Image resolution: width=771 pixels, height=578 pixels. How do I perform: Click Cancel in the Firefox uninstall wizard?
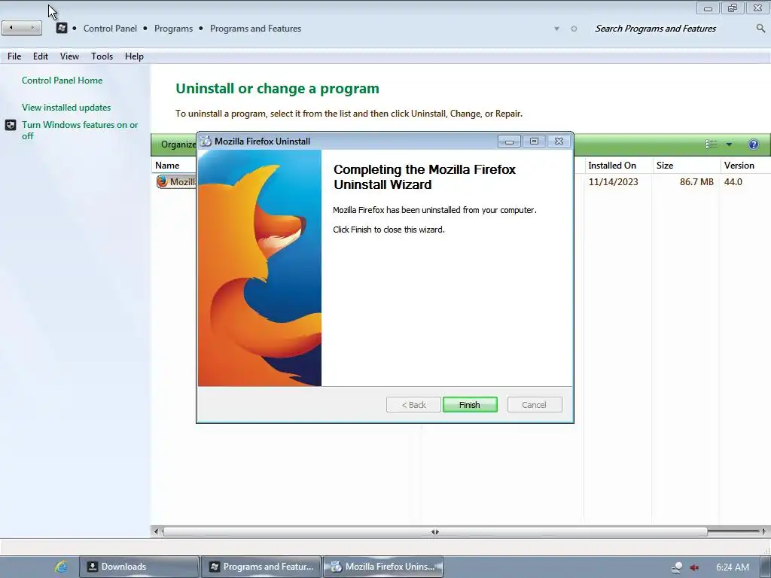click(534, 404)
